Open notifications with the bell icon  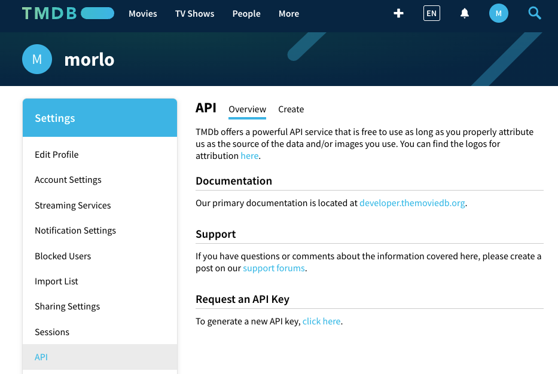pyautogui.click(x=465, y=13)
